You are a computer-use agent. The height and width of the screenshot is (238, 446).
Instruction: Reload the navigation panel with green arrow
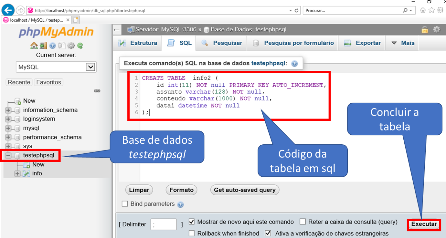pyautogui.click(x=80, y=46)
